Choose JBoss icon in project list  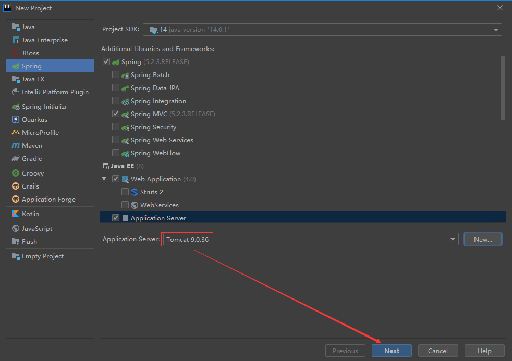[16, 53]
